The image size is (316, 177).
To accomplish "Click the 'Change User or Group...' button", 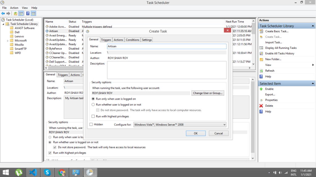I will [208, 93].
